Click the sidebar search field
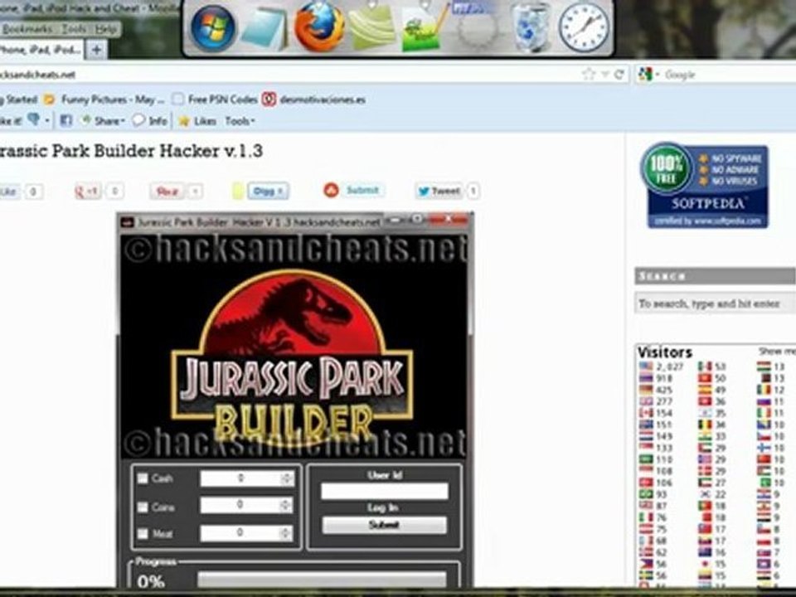The image size is (796, 597). 716,303
